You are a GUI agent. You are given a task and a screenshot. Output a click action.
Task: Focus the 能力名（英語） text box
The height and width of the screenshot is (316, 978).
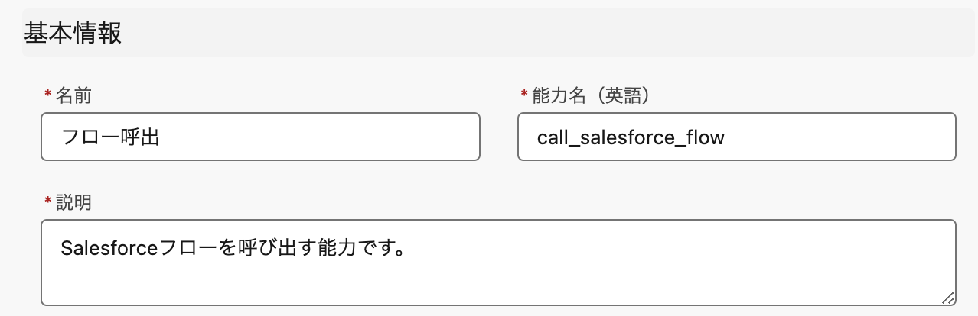(x=736, y=137)
